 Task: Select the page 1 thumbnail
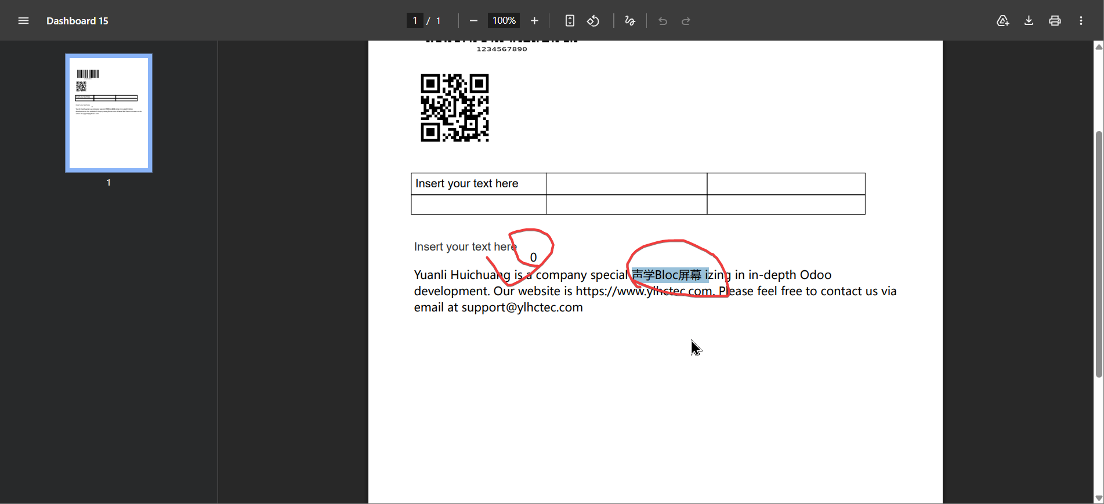(108, 113)
